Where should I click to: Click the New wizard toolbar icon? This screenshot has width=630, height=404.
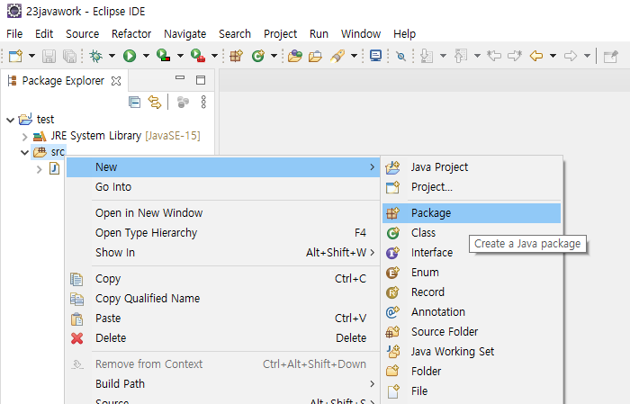tap(15, 56)
